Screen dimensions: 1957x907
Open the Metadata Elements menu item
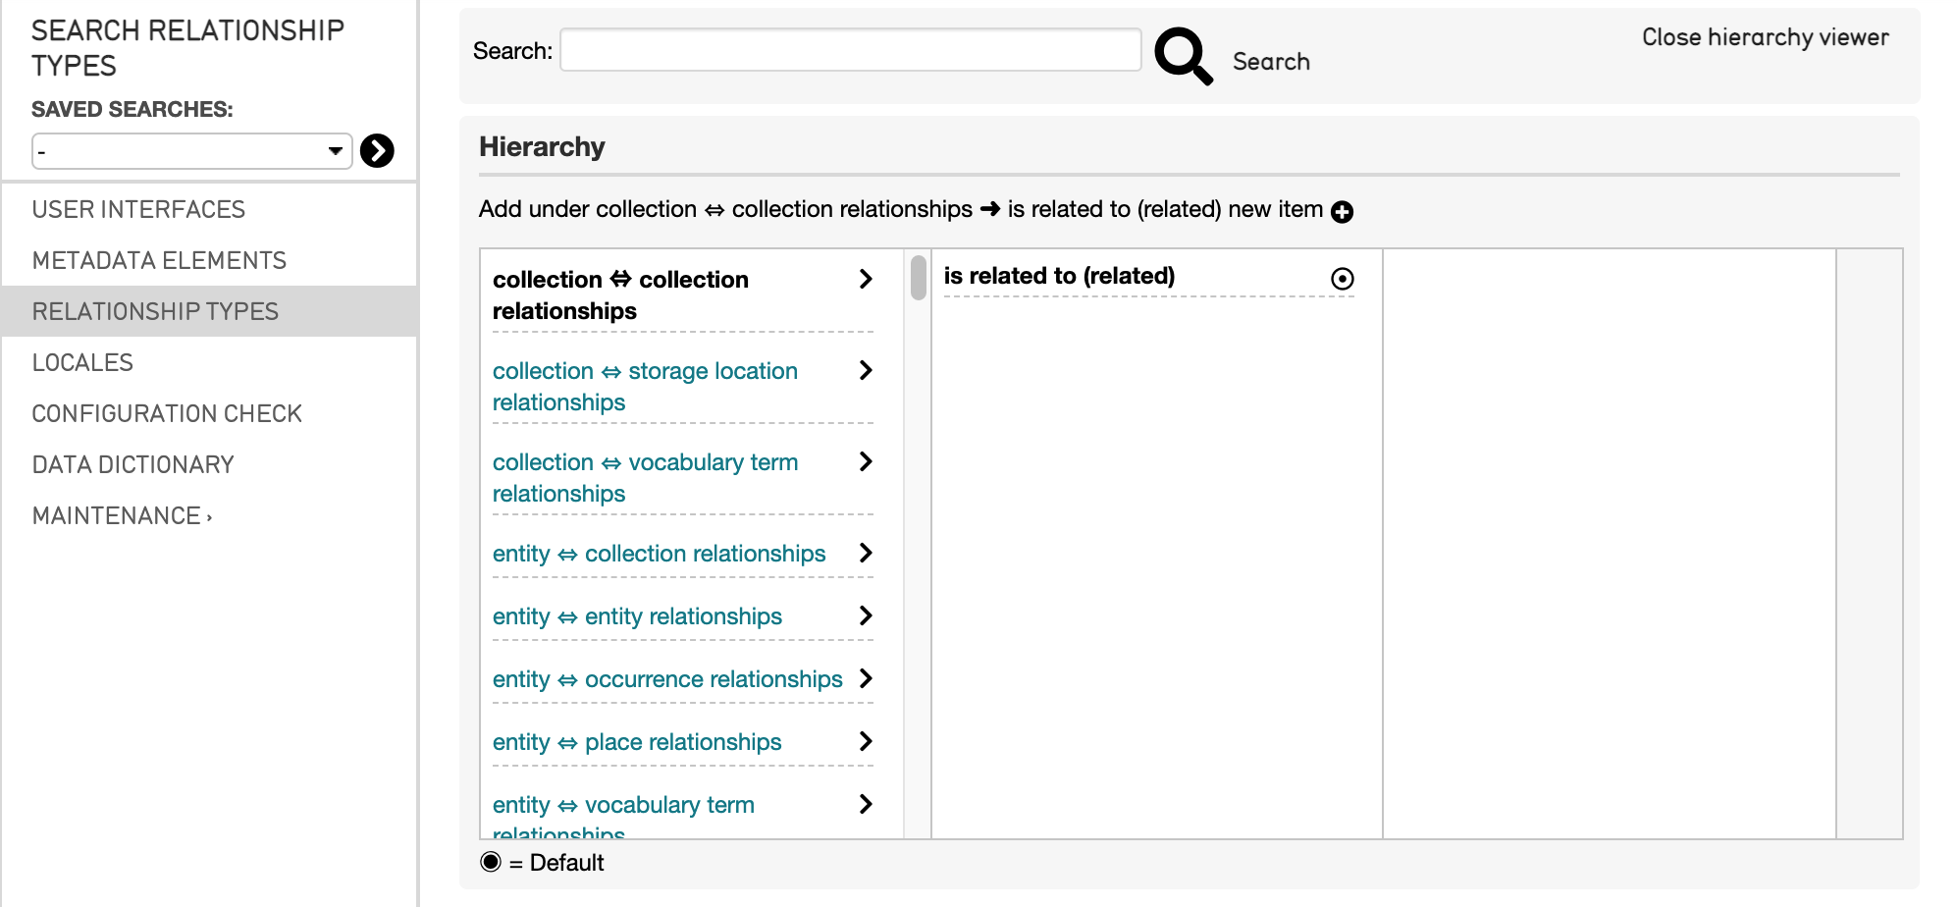tap(159, 260)
